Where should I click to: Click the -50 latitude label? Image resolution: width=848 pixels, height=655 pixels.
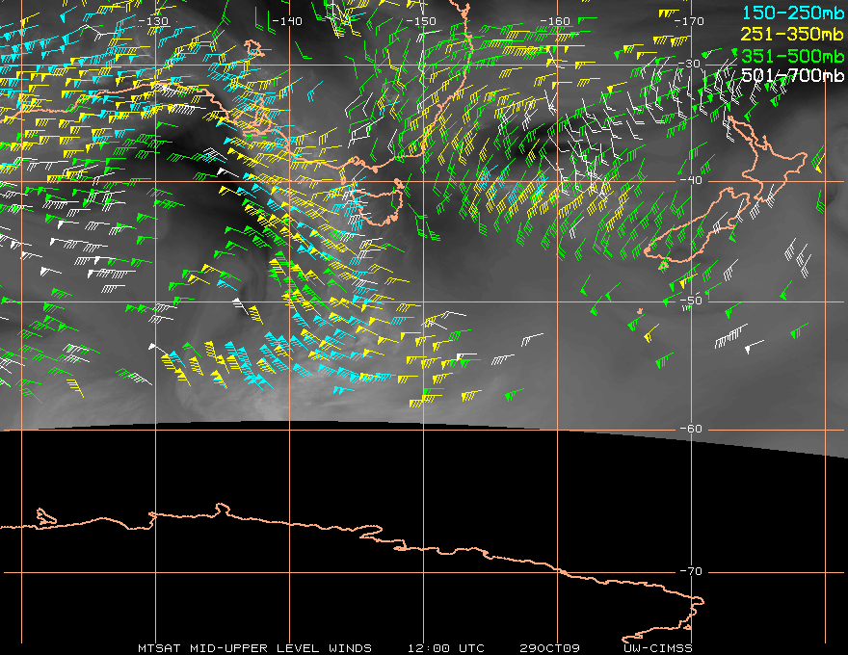[691, 301]
